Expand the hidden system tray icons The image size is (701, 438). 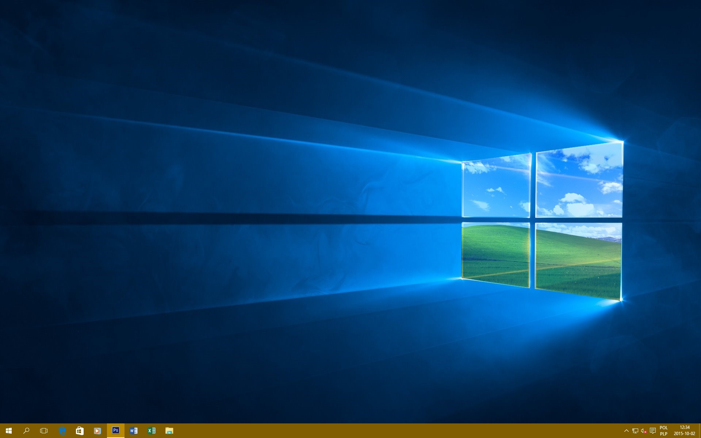626,431
